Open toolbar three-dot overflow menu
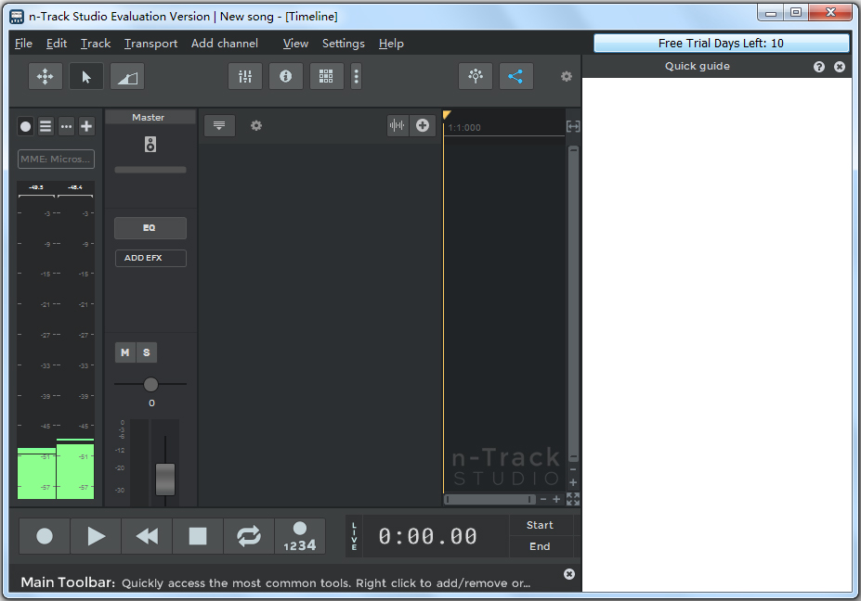861x601 pixels. (357, 76)
